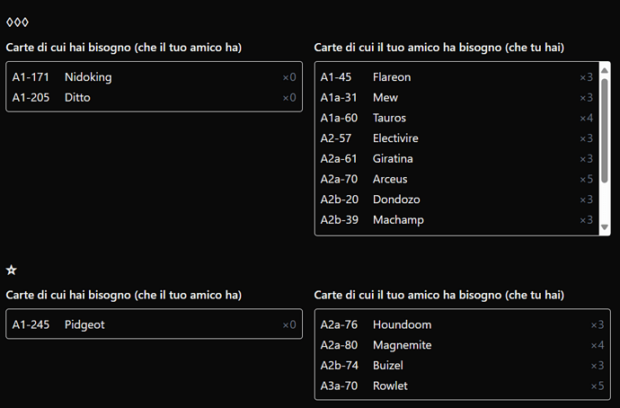Click the scrollbar thumb in the friend-needs list
Image resolution: width=620 pixels, height=408 pixels.
pyautogui.click(x=604, y=130)
